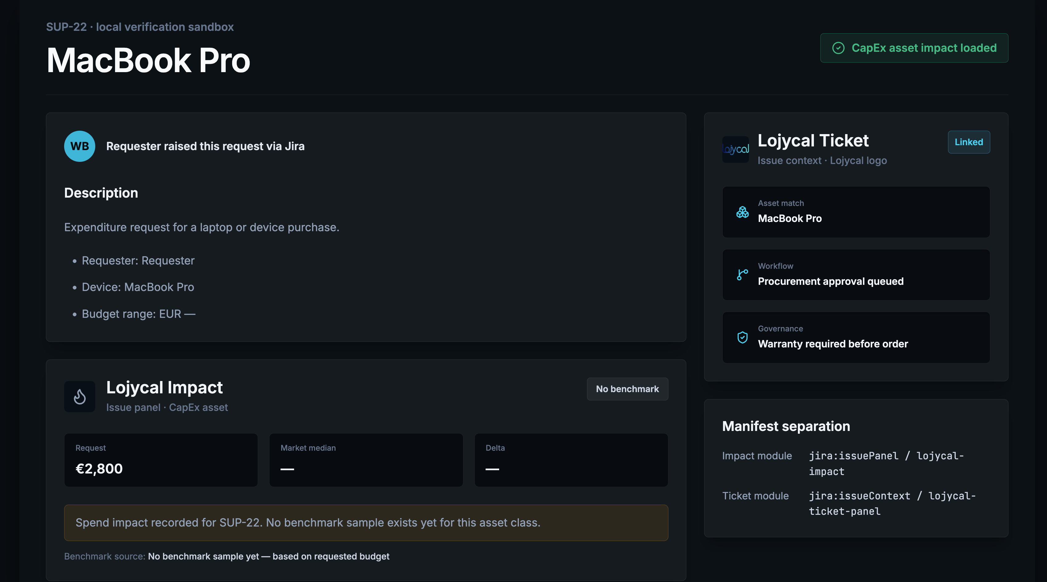Click the Impact module label

point(757,456)
